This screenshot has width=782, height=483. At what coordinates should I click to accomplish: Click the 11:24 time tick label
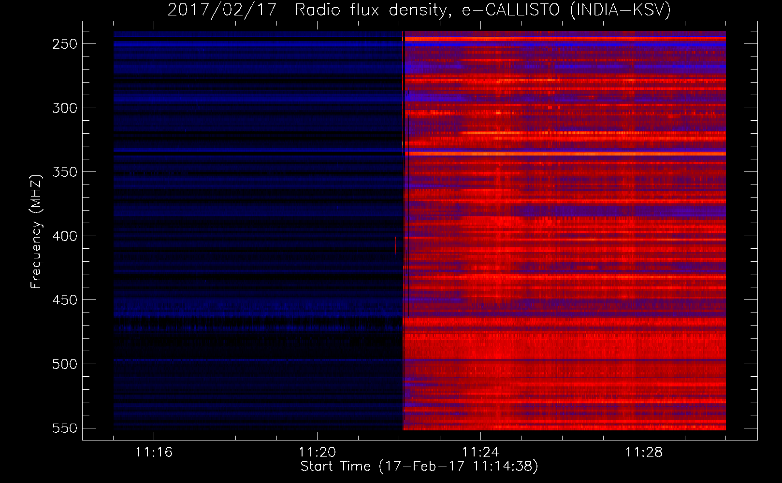point(480,452)
